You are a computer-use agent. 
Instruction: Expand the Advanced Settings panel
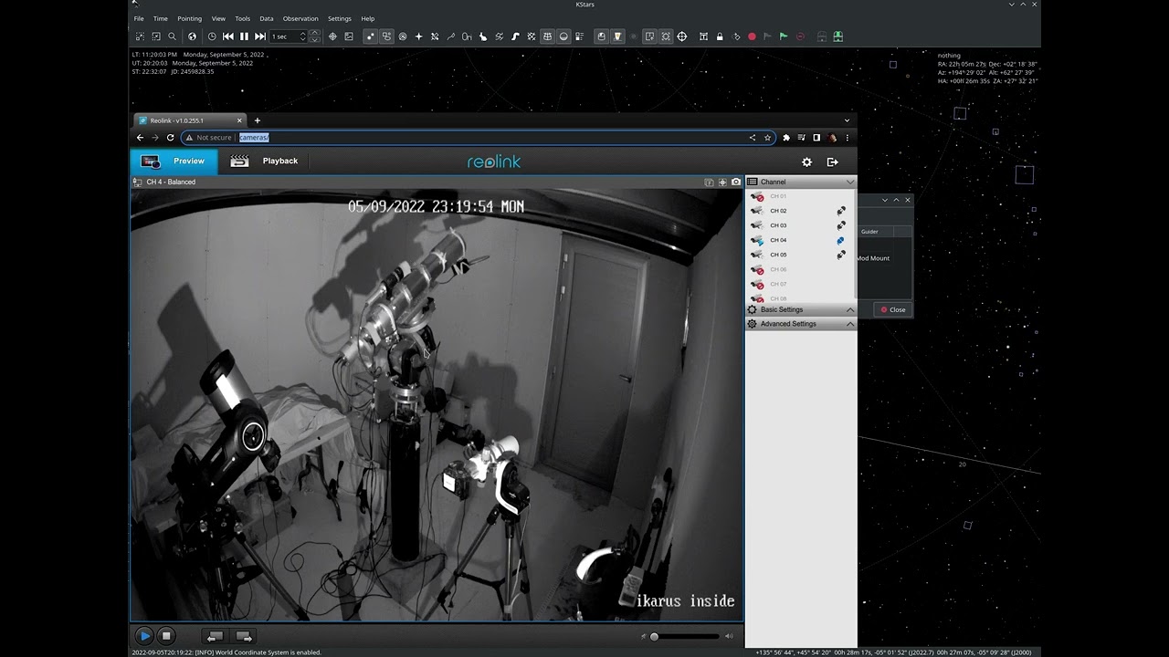801,324
